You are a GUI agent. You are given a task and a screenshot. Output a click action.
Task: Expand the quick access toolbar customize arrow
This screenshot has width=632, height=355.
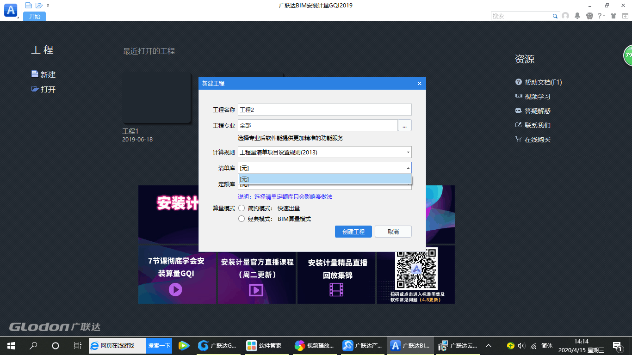(x=48, y=6)
